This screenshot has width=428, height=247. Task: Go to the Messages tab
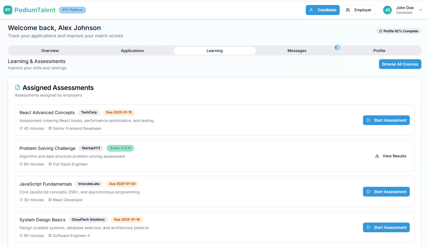click(297, 51)
